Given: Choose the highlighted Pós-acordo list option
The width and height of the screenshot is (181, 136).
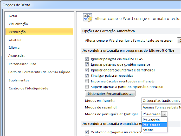Looking at the screenshot, I should point(154,125).
